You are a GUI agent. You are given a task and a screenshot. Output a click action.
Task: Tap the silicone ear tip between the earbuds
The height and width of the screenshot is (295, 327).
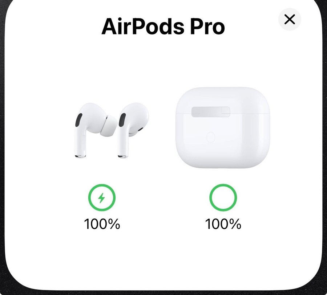108,126
